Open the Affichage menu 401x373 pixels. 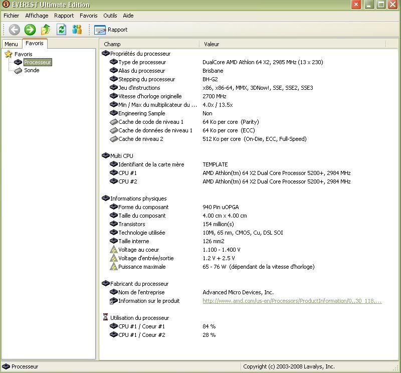point(37,16)
